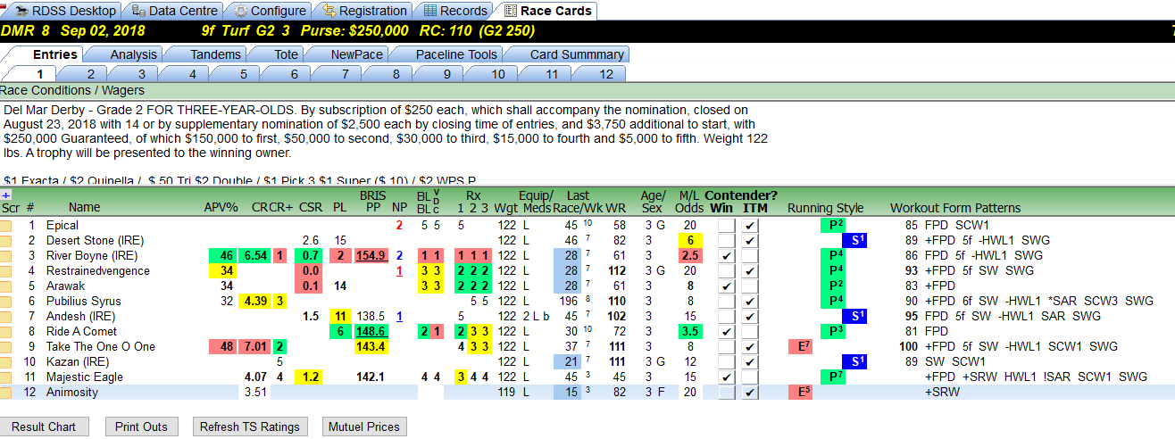The image size is (1175, 439).
Task: Open the Data Centre tab
Action: tap(174, 11)
